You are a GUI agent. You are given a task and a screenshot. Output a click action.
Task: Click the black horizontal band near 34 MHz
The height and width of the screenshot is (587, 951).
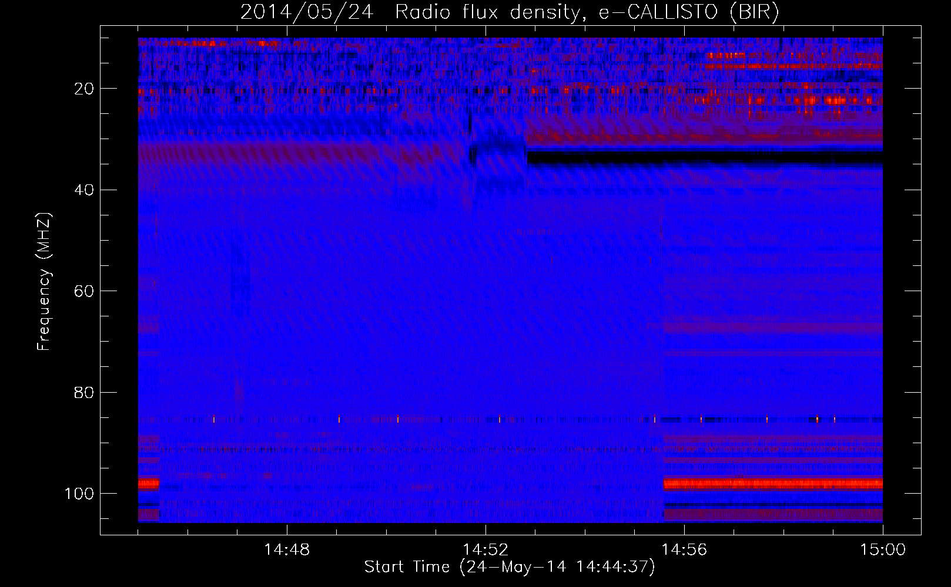point(705,158)
